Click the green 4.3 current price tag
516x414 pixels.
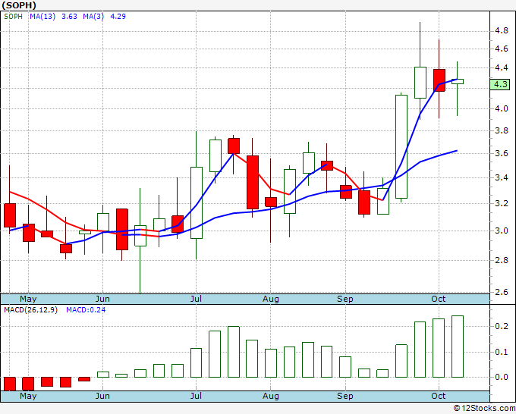pyautogui.click(x=500, y=84)
